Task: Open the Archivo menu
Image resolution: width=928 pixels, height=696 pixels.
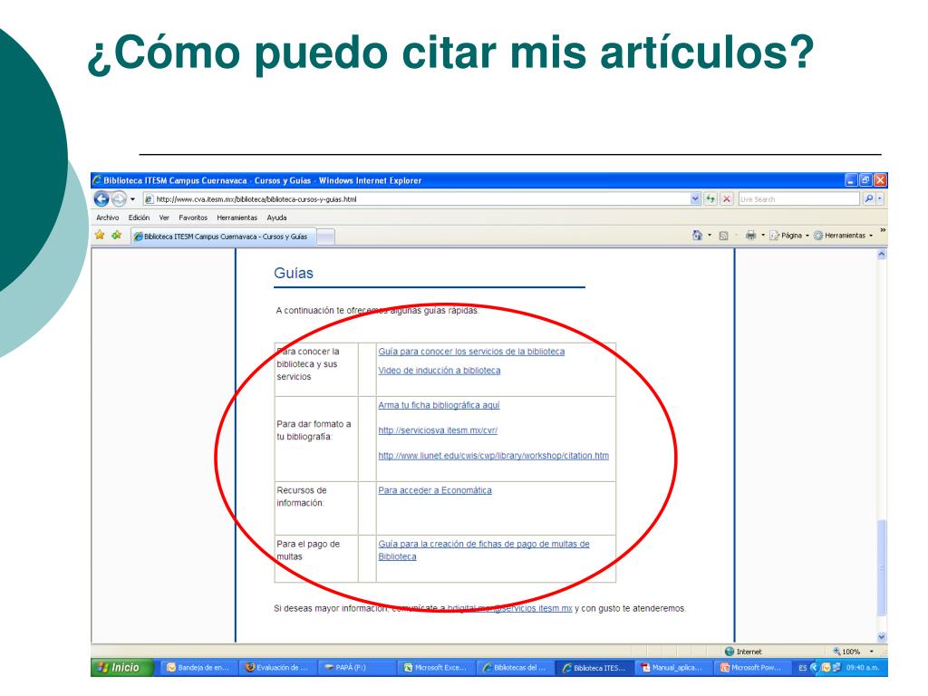Action: 108,217
